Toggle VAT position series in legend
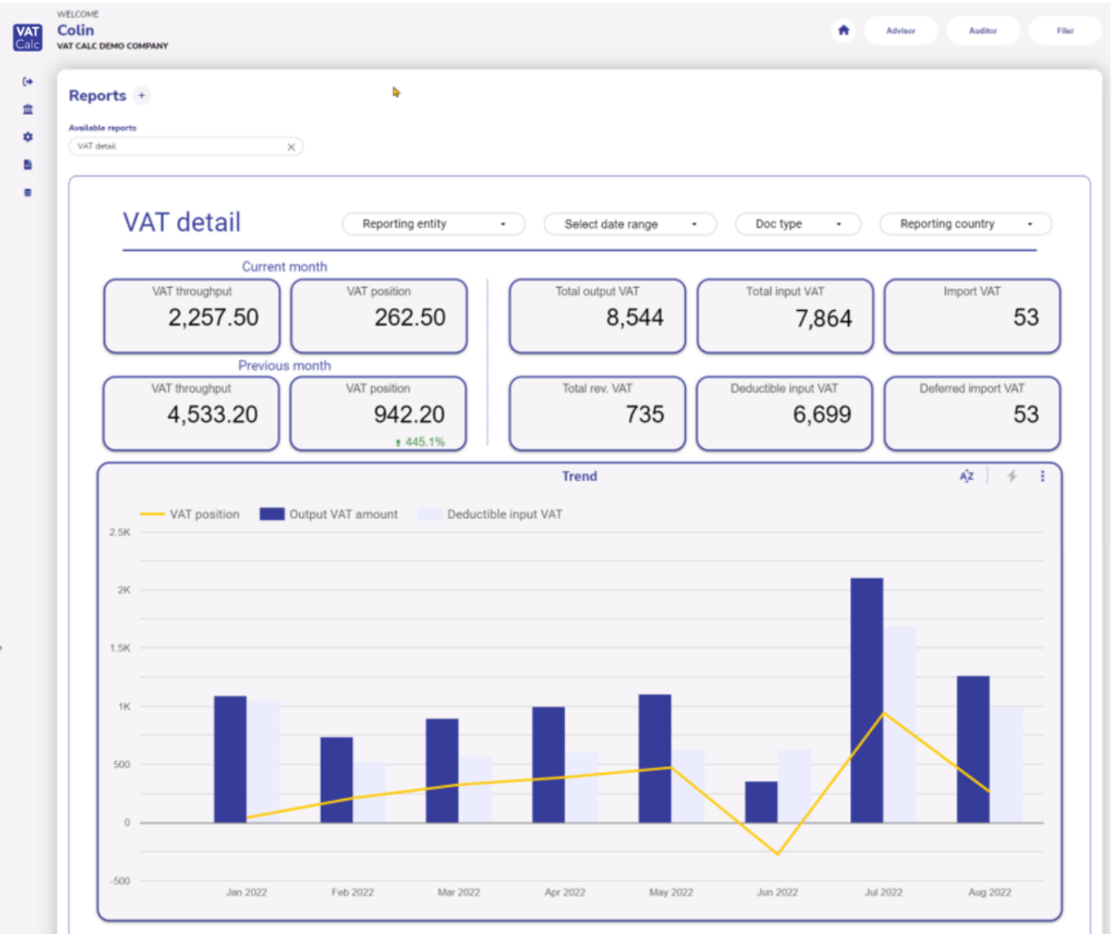The width and height of the screenshot is (1111, 942). coord(190,514)
